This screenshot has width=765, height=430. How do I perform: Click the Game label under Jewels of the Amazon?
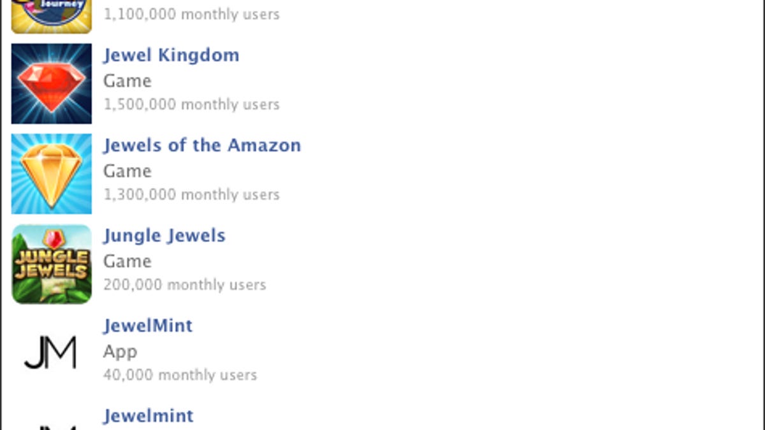click(127, 171)
